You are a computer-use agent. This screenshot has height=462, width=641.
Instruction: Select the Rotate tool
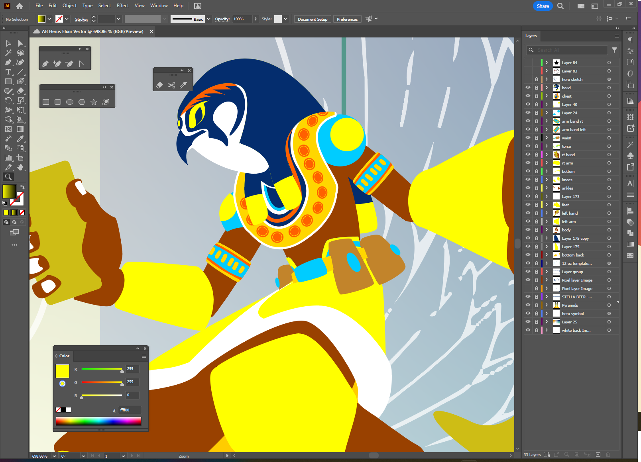(x=8, y=100)
